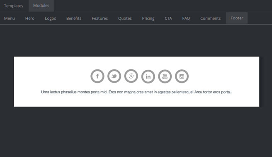This screenshot has width=272, height=157.
Task: View the Quotes modules
Action: tap(125, 18)
